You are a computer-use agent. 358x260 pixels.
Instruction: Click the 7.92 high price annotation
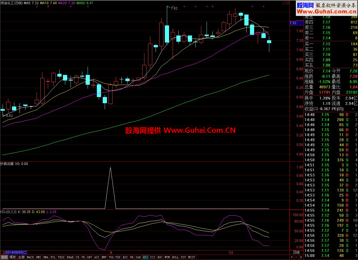(x=174, y=8)
